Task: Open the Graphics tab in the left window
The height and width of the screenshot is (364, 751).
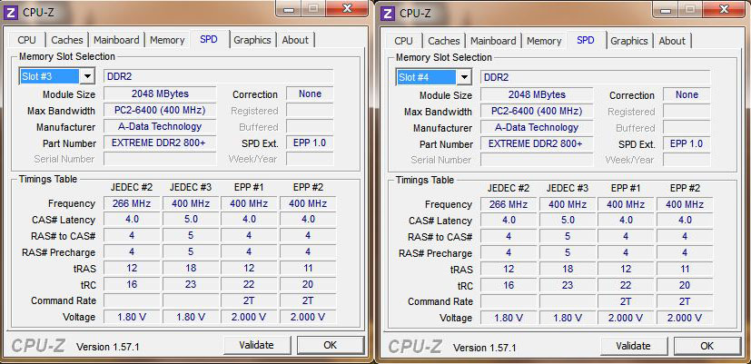Action: click(252, 40)
